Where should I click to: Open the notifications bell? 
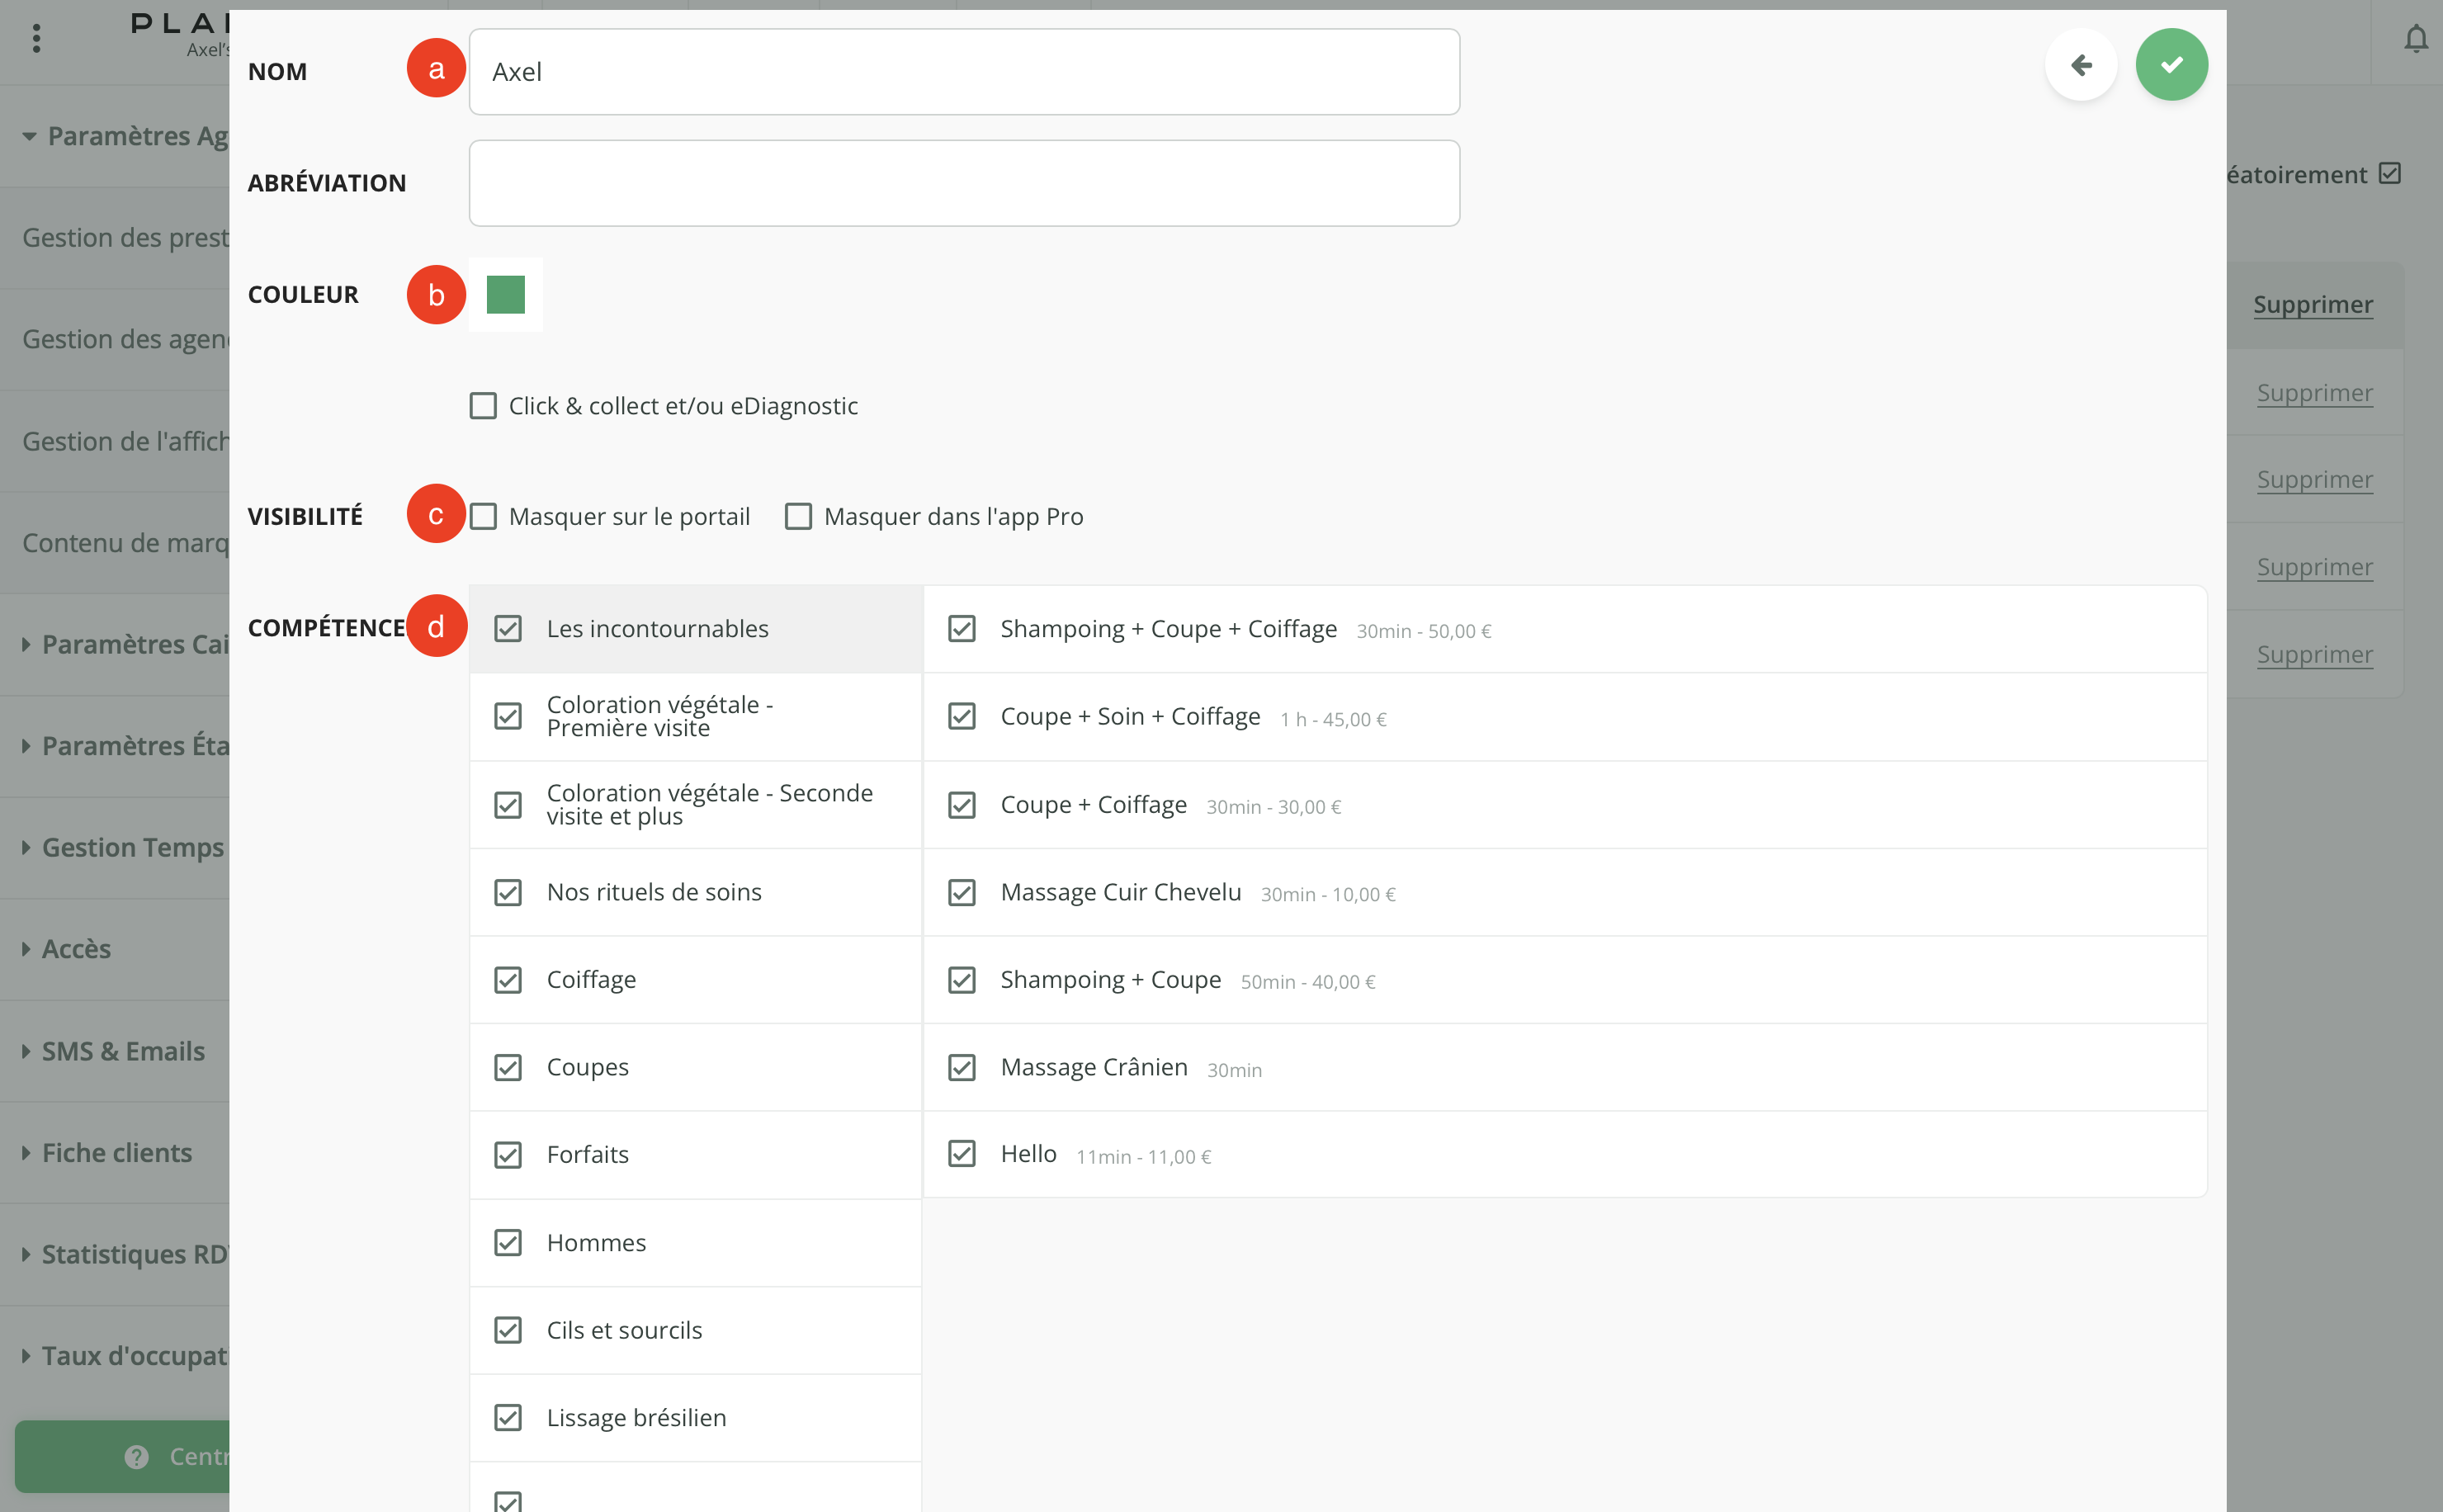[2415, 40]
